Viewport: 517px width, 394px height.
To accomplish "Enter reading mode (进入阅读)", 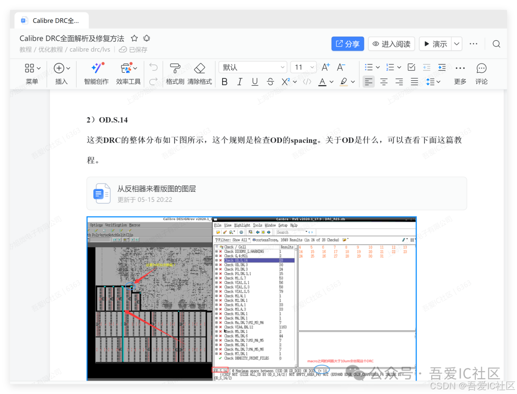I will click(x=392, y=44).
